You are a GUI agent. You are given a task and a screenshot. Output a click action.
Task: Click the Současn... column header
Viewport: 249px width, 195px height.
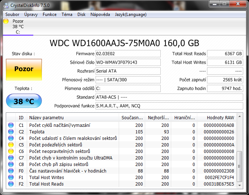[x=132, y=117]
